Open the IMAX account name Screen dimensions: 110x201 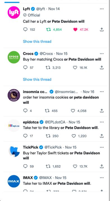tap(28, 178)
